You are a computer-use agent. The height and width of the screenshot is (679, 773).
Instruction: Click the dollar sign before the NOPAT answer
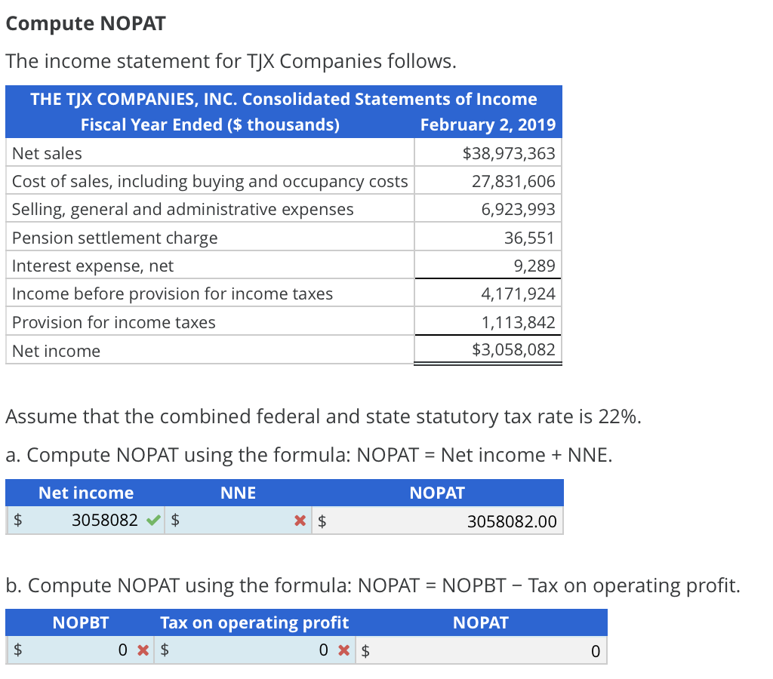tap(321, 520)
